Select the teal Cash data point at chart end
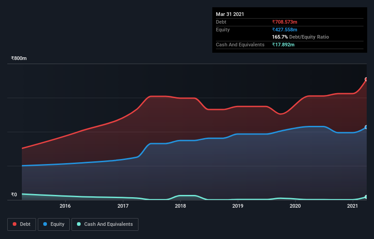Screen dimensions: 374x239 [x=366, y=197]
